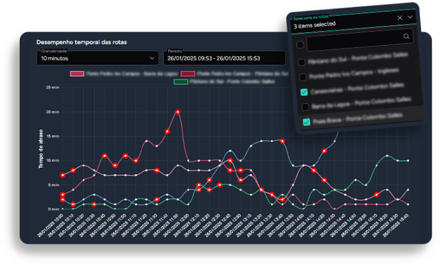The height and width of the screenshot is (266, 440).
Task: Clear selected routes with the X icon
Action: pyautogui.click(x=399, y=18)
